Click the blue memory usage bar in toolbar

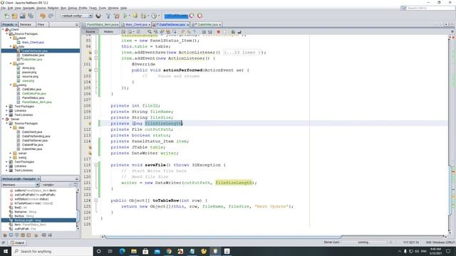(176, 16)
